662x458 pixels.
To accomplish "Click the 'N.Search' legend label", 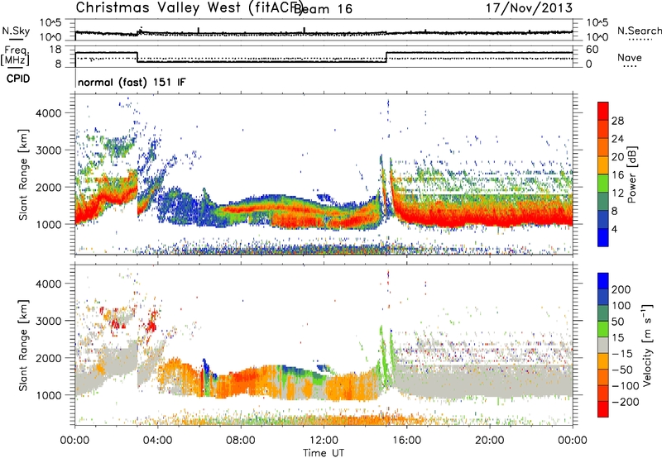I will click(x=639, y=31).
